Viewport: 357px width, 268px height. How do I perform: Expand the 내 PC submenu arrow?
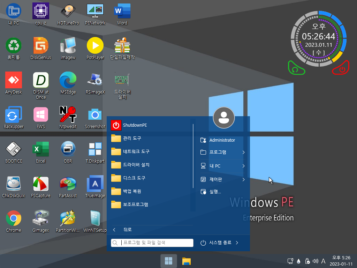(x=244, y=166)
